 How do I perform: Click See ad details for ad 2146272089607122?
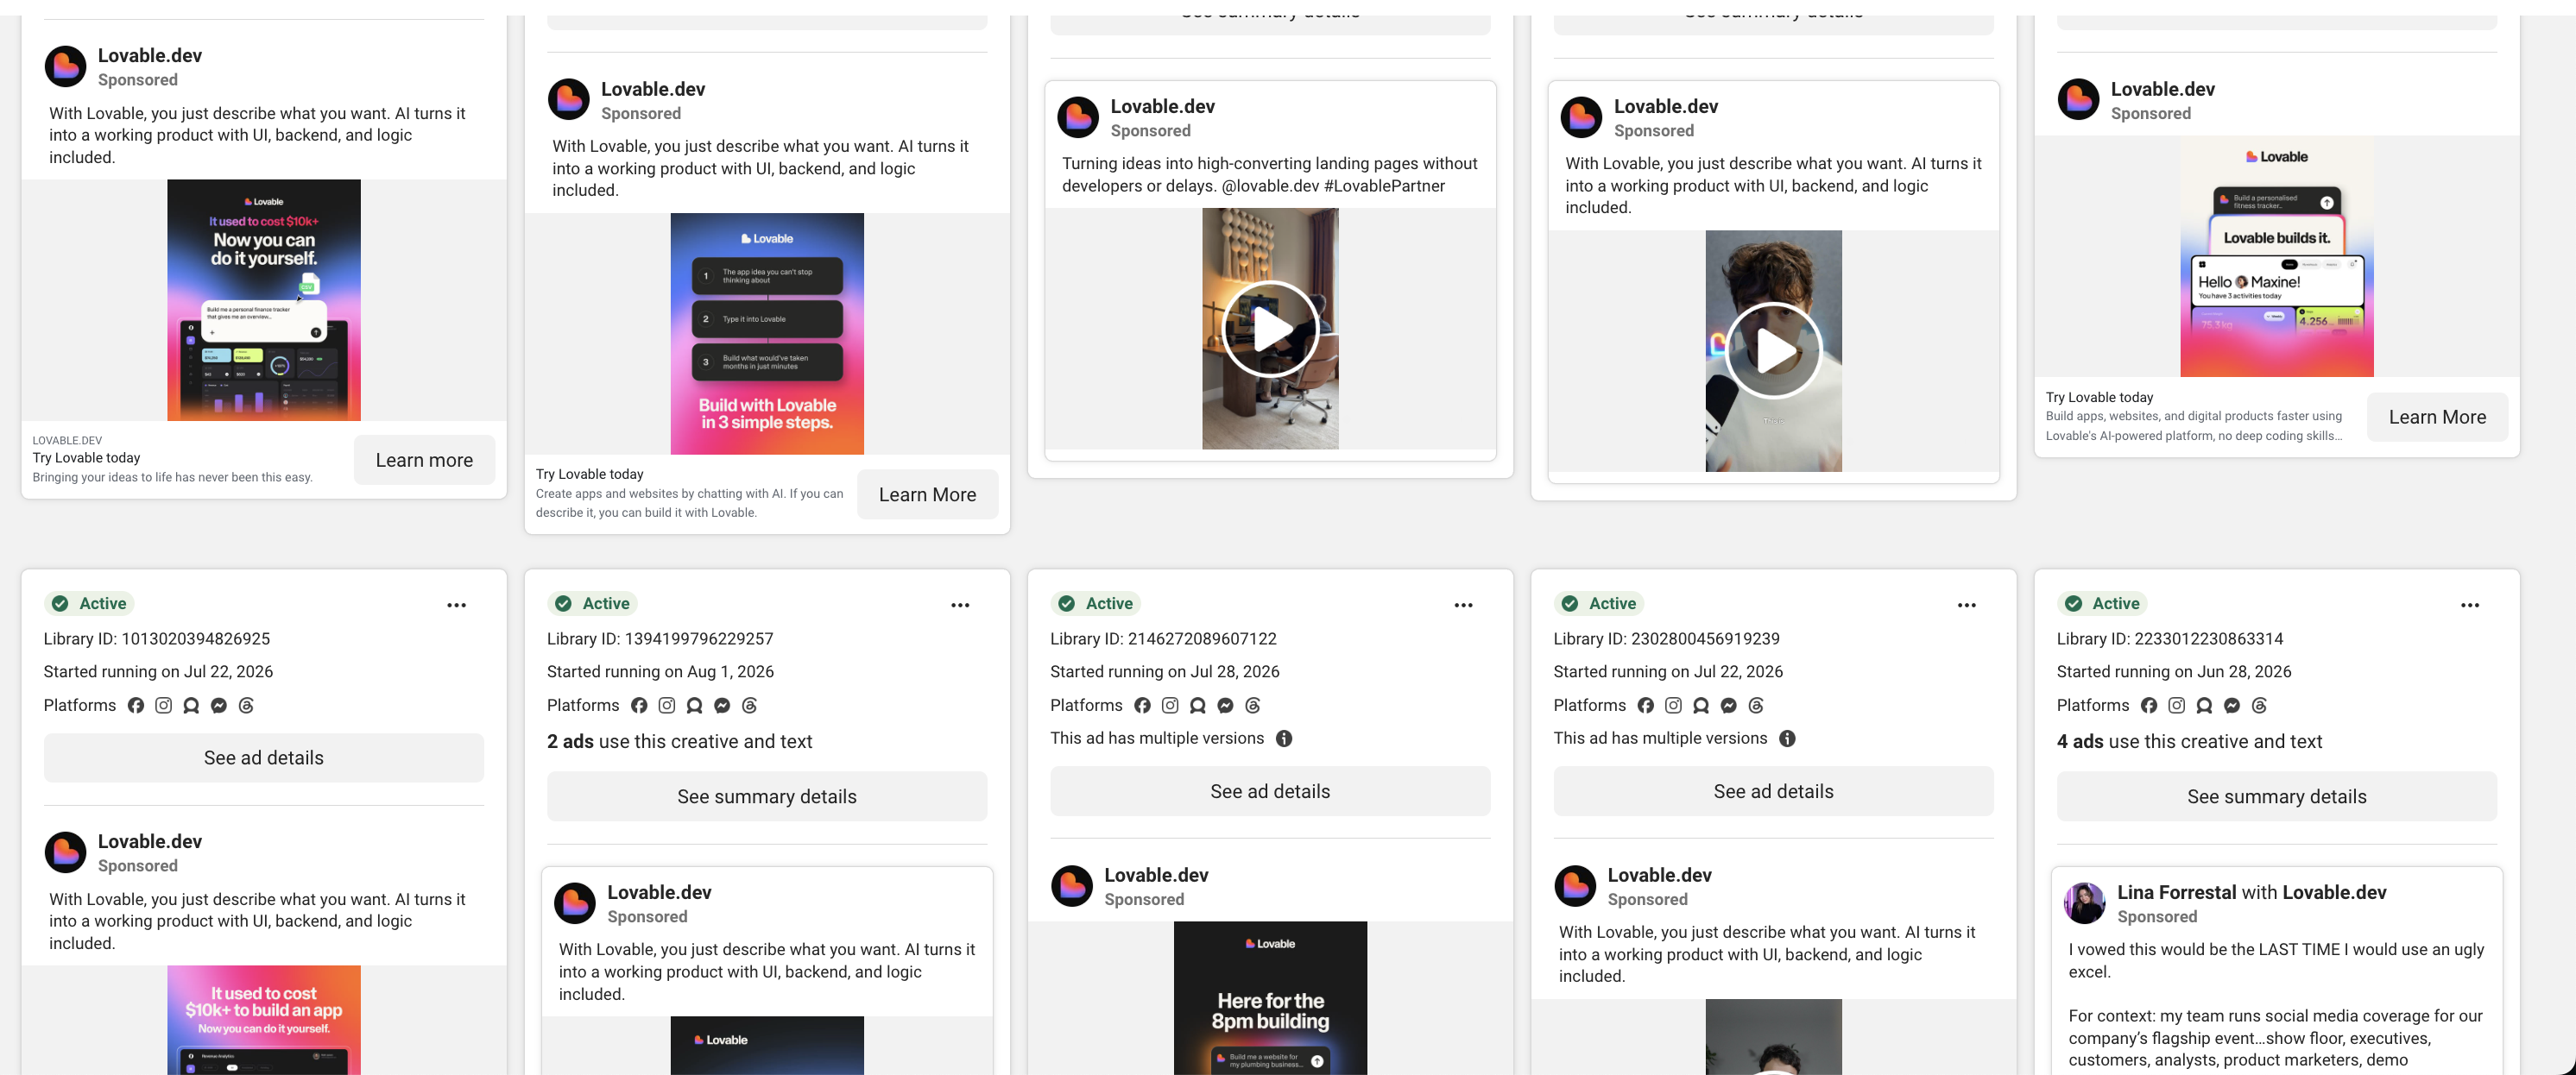pos(1270,791)
